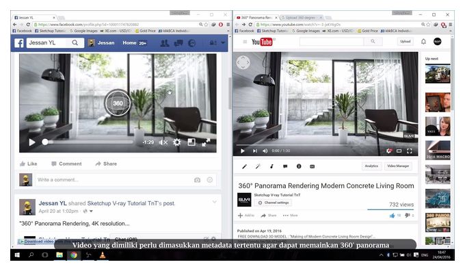Open YouTube audio music note tool

coord(271,166)
